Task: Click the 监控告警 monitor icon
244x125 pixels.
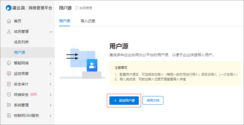Action: point(9,74)
